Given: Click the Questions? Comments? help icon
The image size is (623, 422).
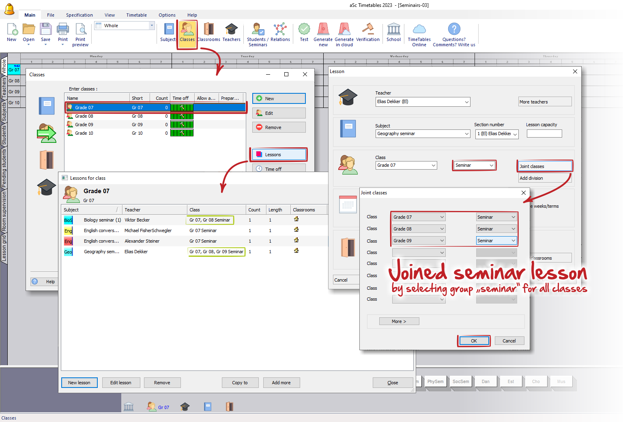Looking at the screenshot, I should [454, 34].
